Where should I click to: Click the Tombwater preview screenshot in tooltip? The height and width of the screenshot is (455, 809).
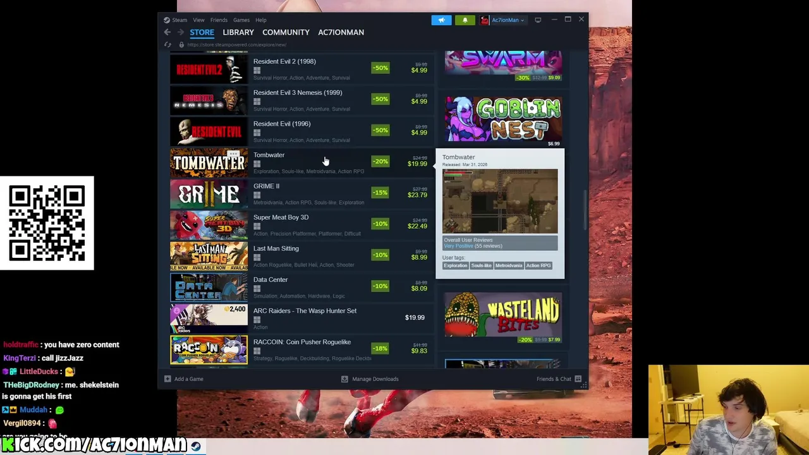500,201
